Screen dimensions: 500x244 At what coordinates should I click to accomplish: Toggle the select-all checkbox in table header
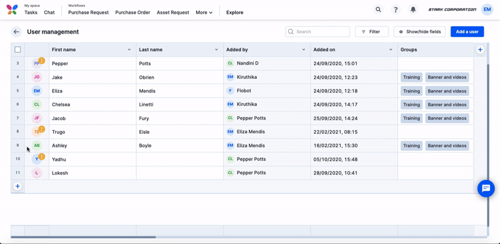pos(18,49)
